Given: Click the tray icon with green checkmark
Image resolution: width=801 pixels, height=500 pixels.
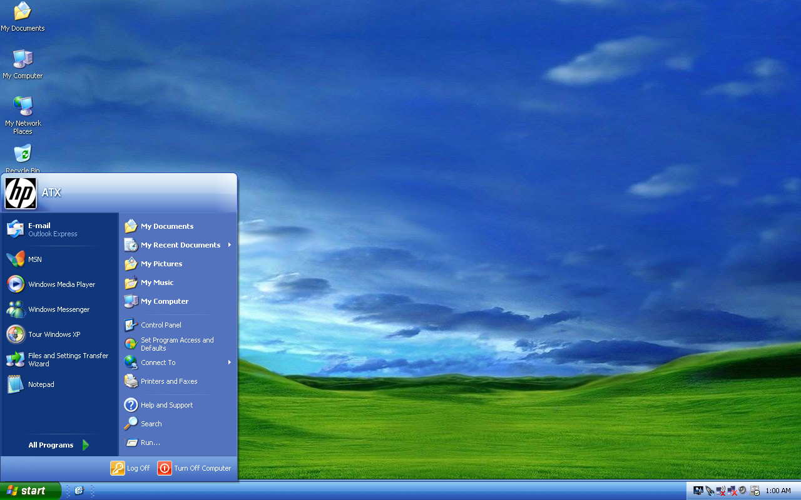Looking at the screenshot, I should tap(755, 491).
